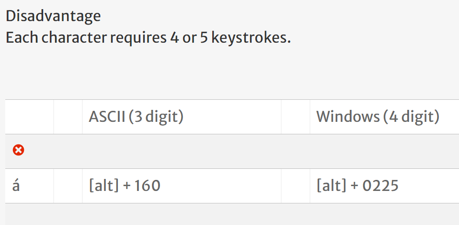This screenshot has height=225, width=459.
Task: Click the word "ASCII" in the table header
Action: (106, 117)
